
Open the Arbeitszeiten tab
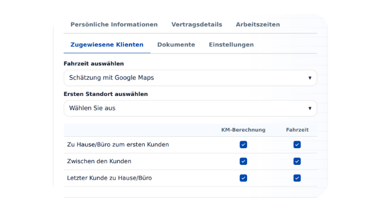(258, 25)
